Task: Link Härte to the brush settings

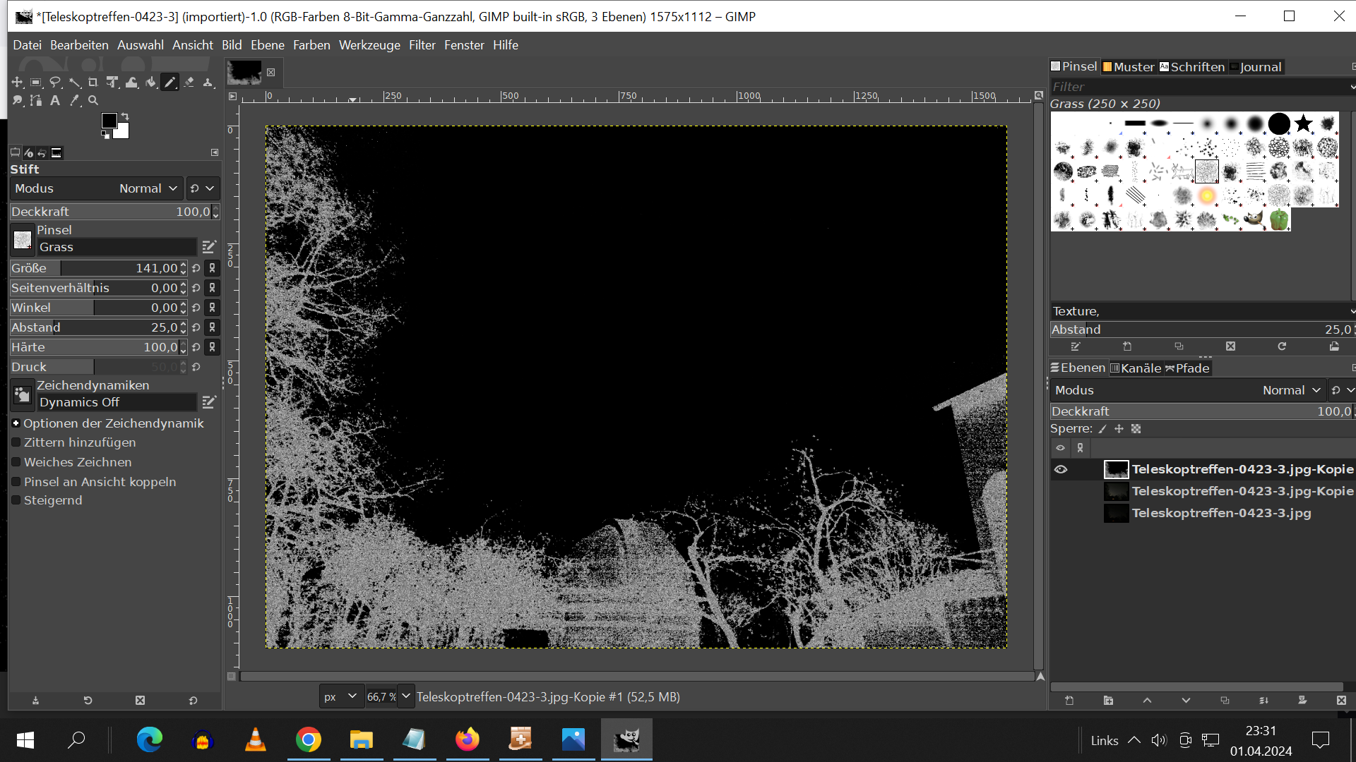Action: 212,347
